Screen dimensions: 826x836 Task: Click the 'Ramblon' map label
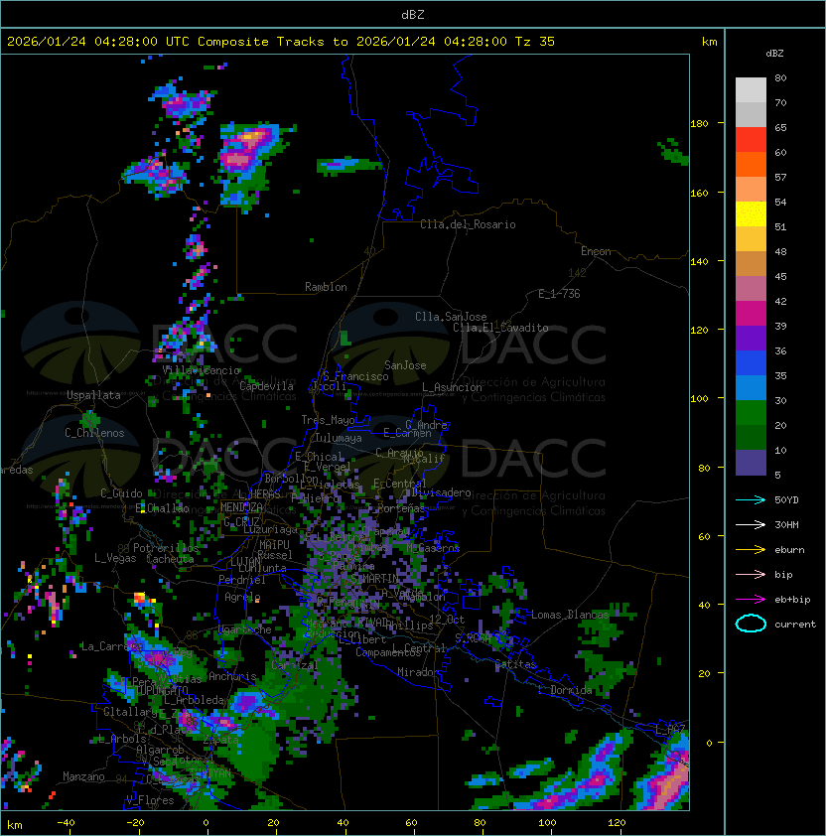326,287
